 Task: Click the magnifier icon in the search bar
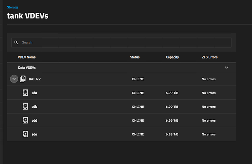(16, 42)
